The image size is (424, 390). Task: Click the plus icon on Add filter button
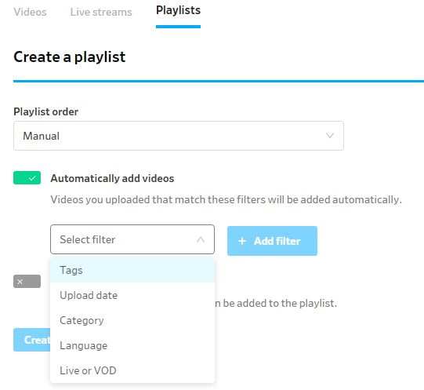click(242, 241)
